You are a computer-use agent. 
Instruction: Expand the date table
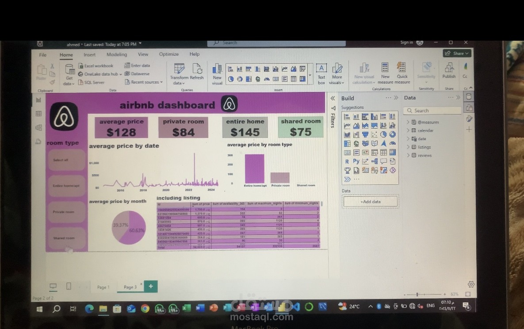click(408, 138)
